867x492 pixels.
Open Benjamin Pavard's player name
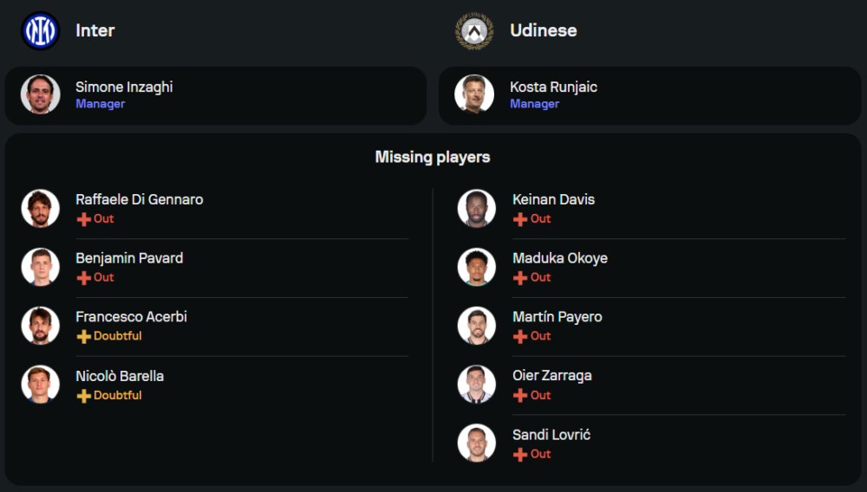point(129,258)
